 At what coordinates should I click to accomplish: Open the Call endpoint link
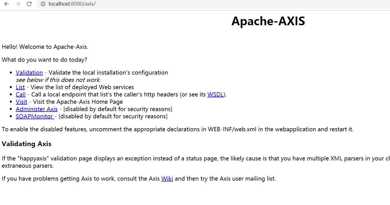point(20,95)
